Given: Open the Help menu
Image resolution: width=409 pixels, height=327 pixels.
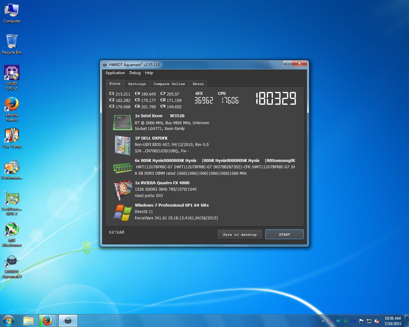Looking at the screenshot, I should (x=149, y=73).
